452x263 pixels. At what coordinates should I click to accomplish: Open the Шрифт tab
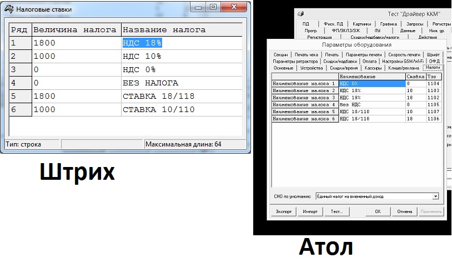(x=433, y=54)
